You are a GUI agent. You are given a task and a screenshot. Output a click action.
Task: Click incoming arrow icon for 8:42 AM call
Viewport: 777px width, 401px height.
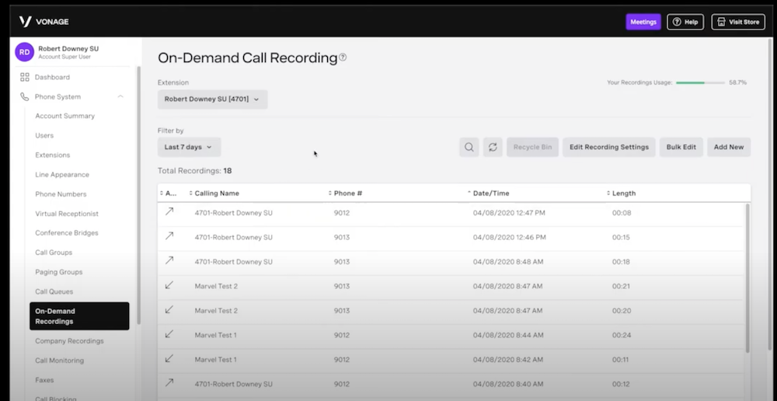pos(169,358)
